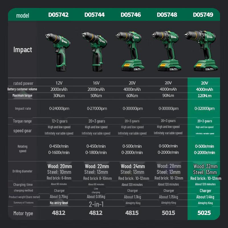Click the 'rated power' row label
228x228 pixels.
(x=23, y=83)
